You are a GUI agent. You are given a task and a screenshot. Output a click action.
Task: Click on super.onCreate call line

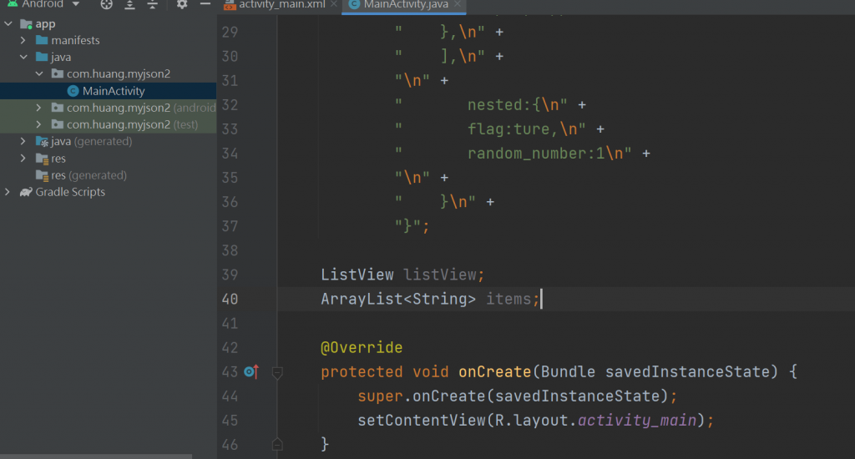click(518, 396)
